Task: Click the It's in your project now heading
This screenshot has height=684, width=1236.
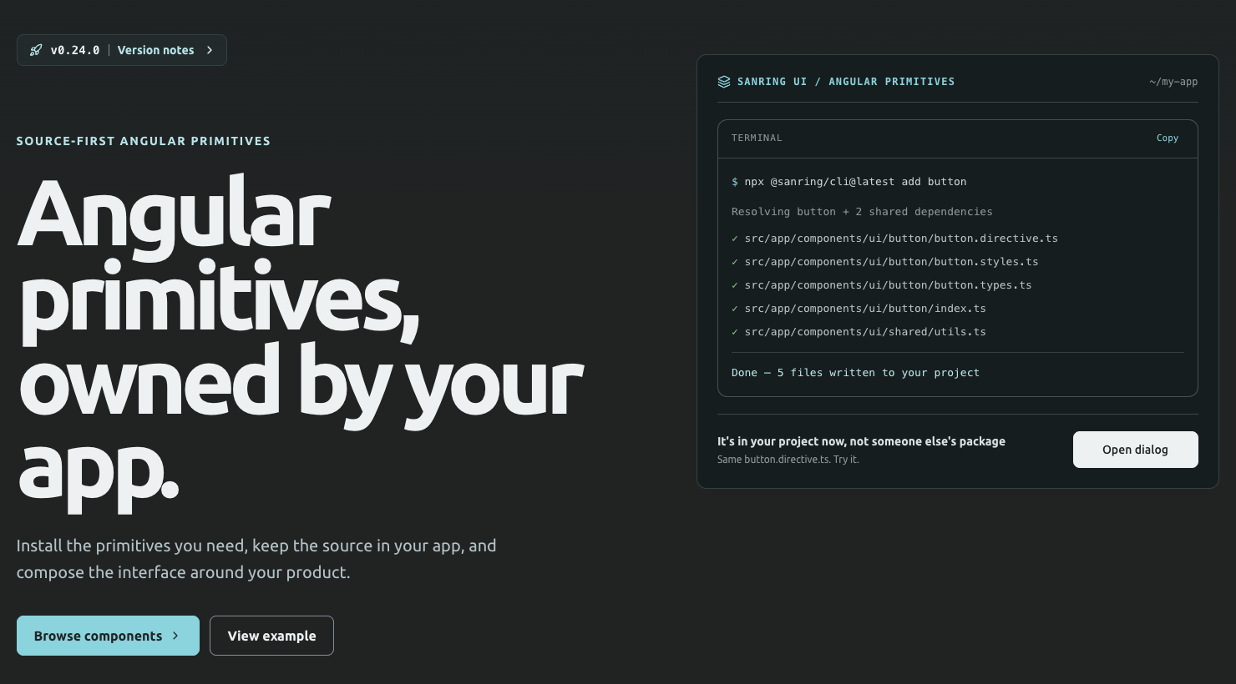Action: (861, 441)
